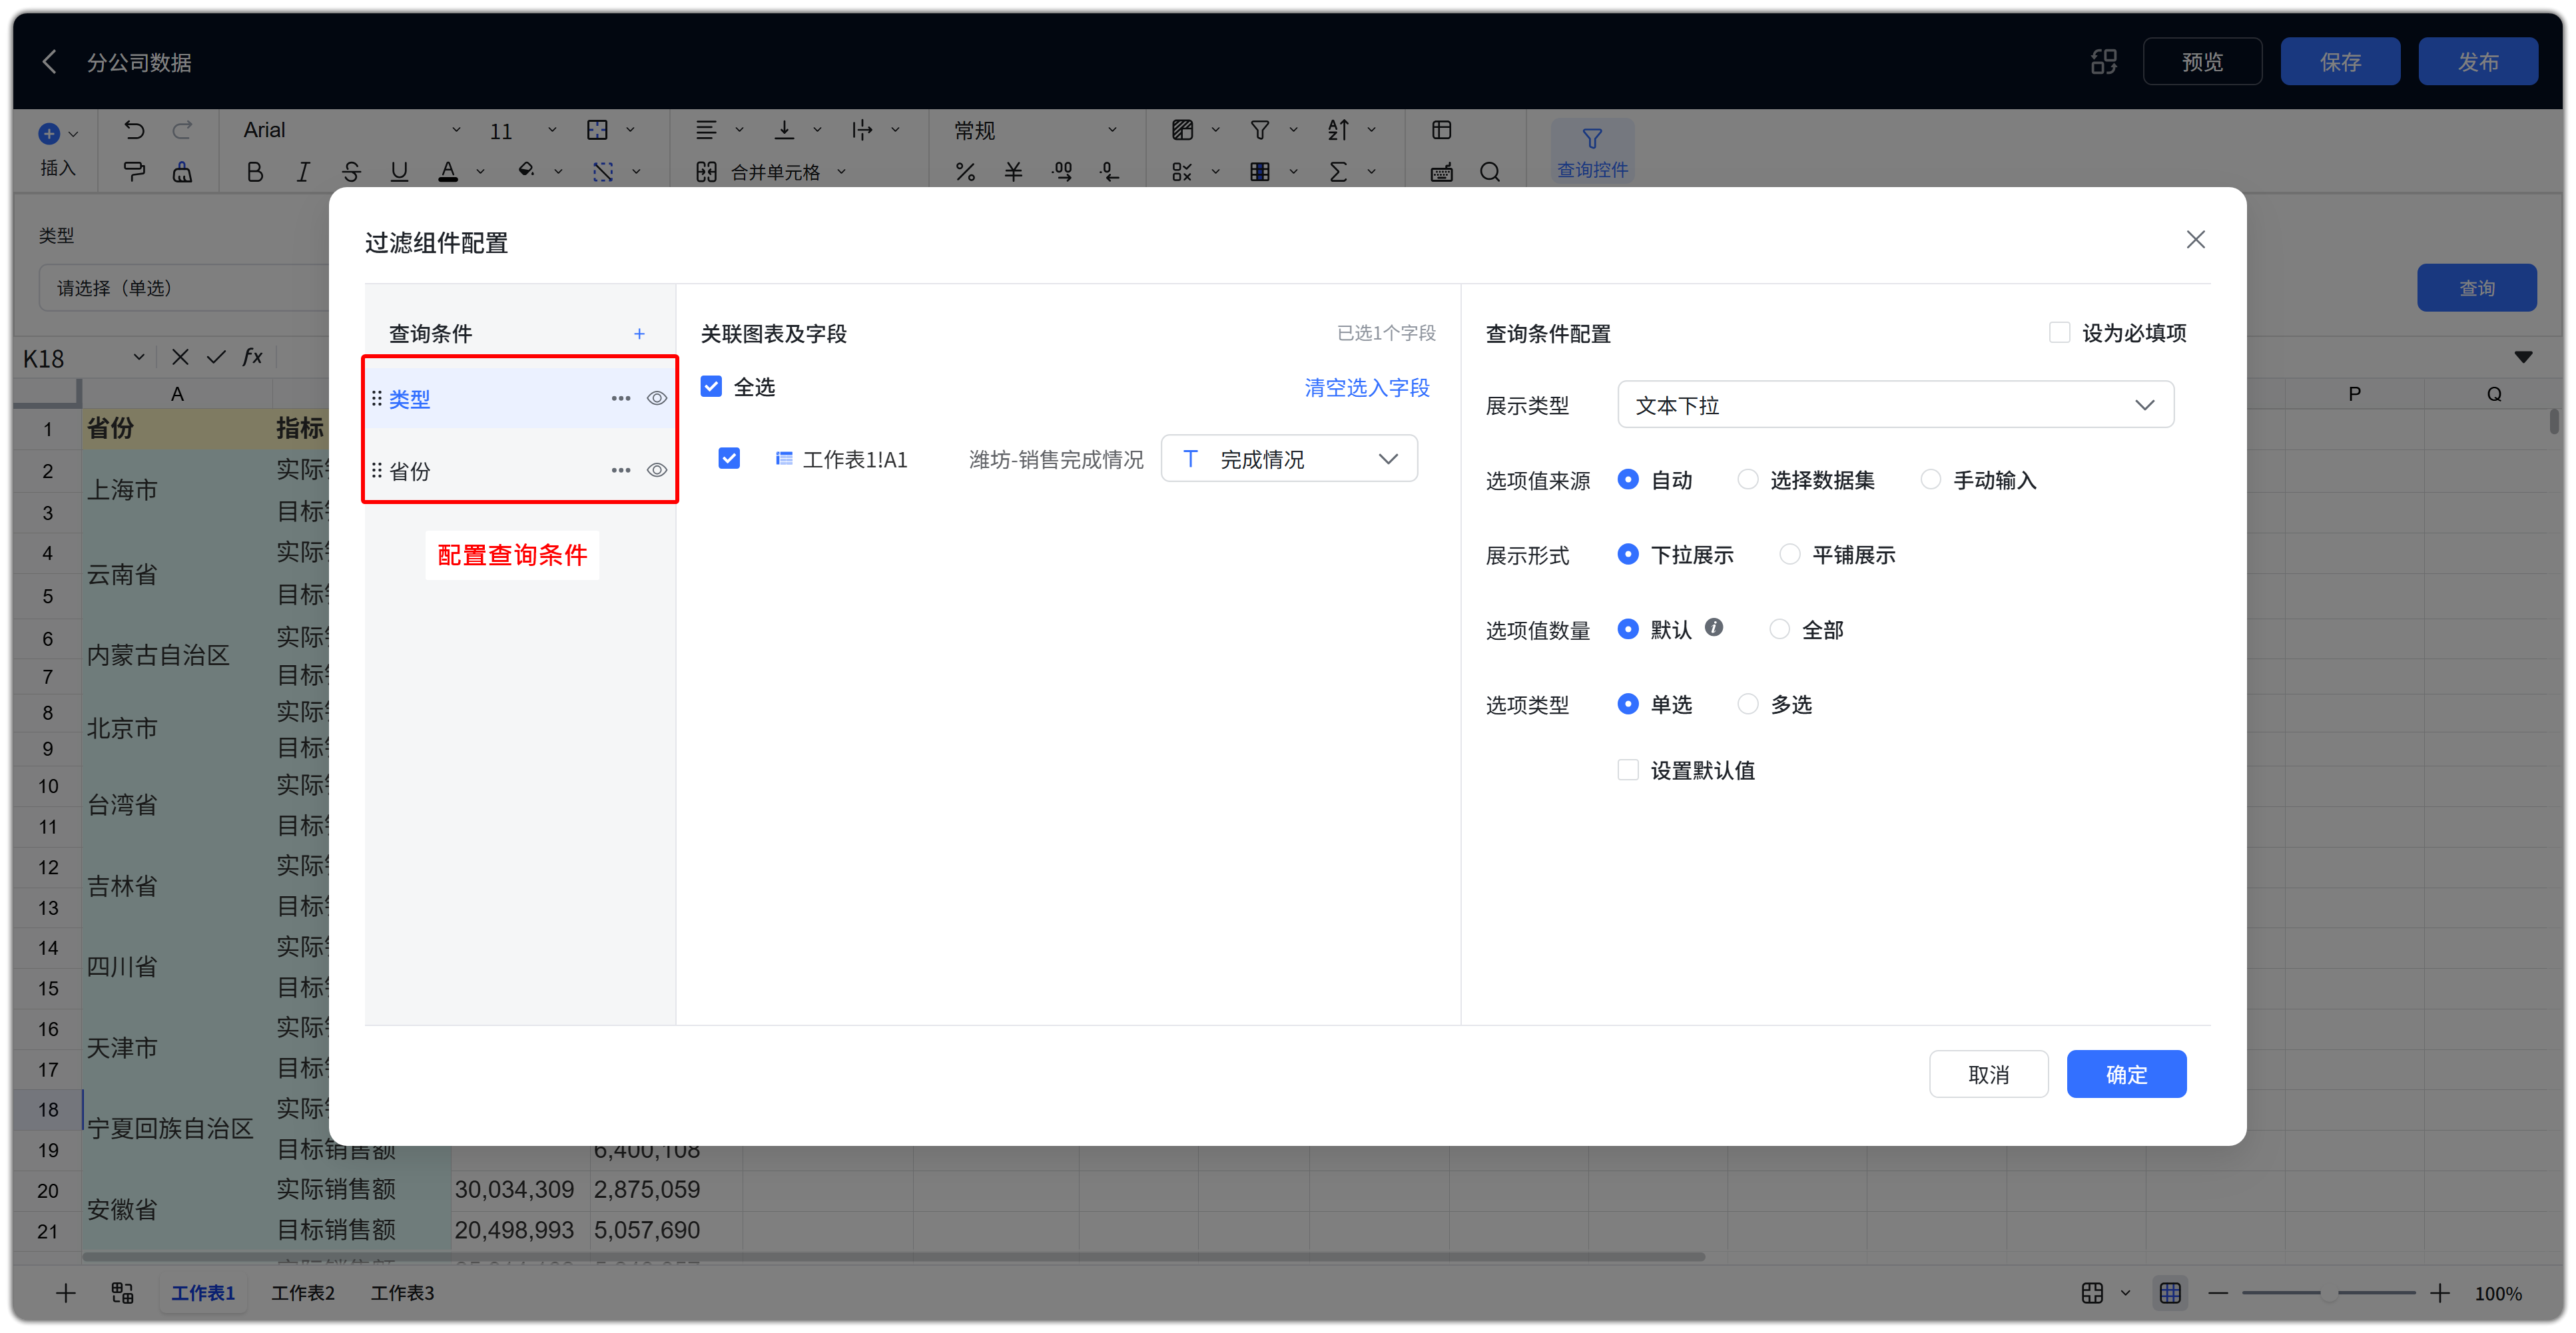Click the undo icon in toolbar
Screen dimensions: 2576x1333
[x=134, y=130]
